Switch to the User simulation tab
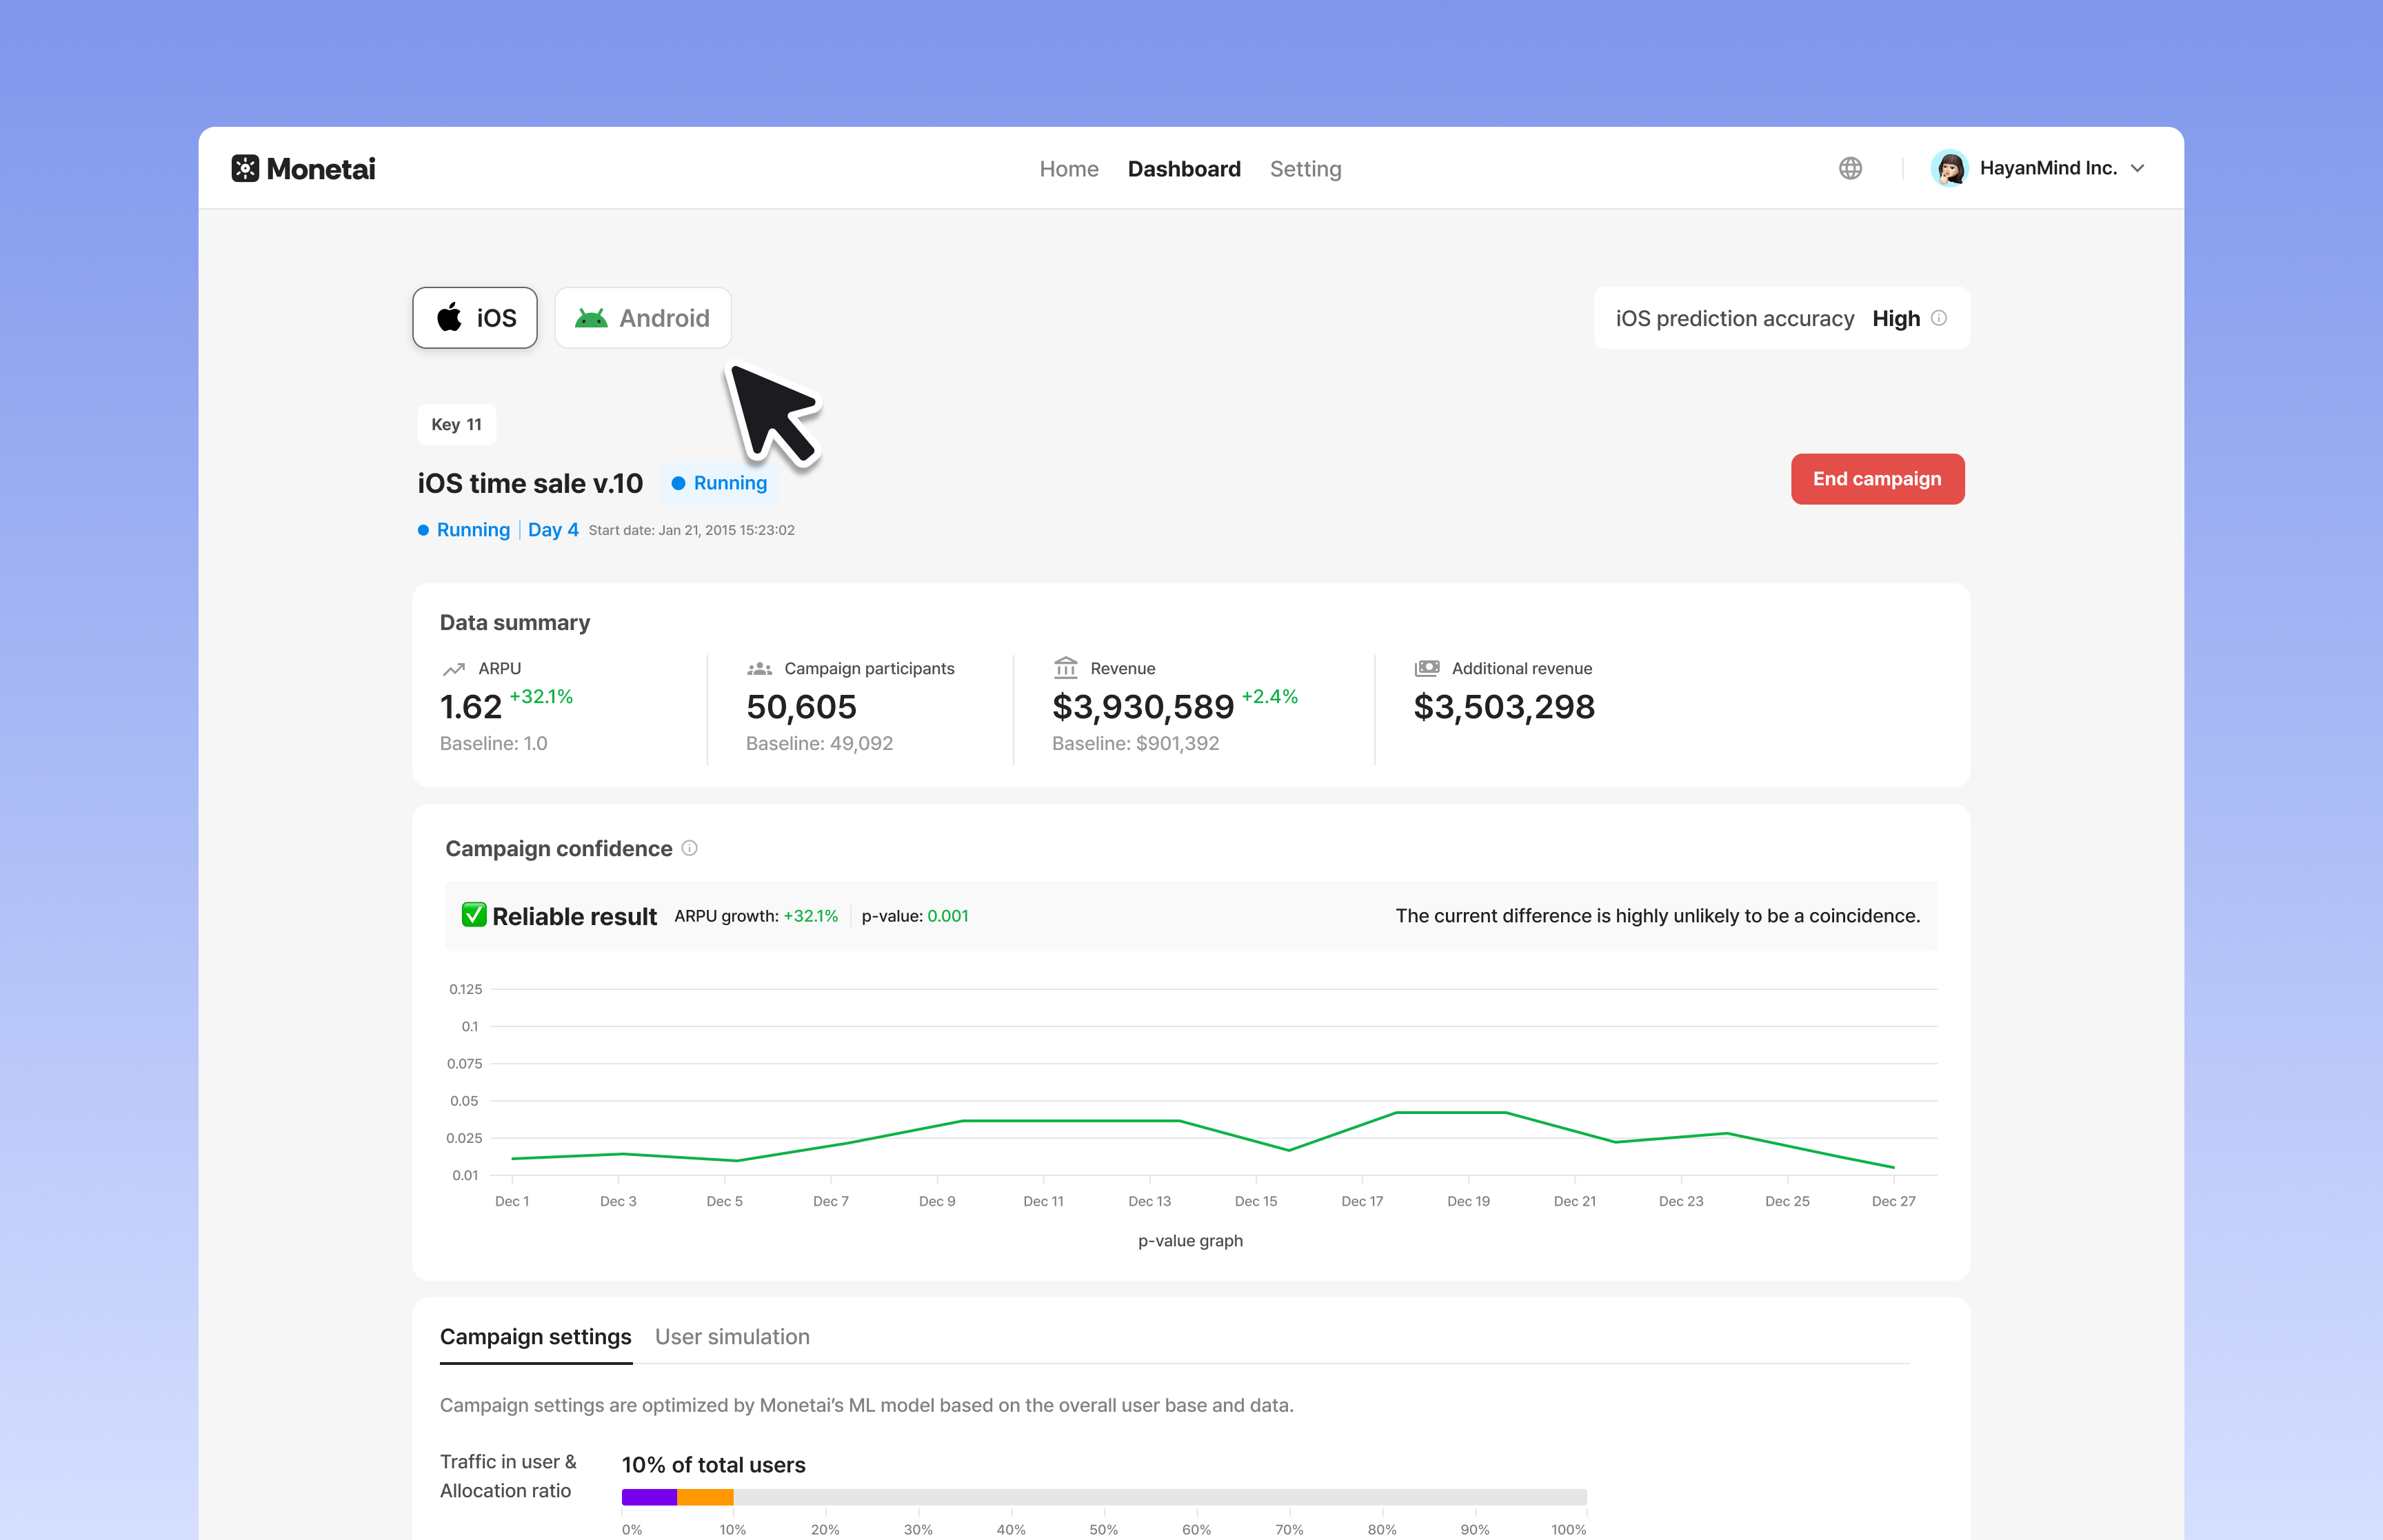 [x=732, y=1336]
